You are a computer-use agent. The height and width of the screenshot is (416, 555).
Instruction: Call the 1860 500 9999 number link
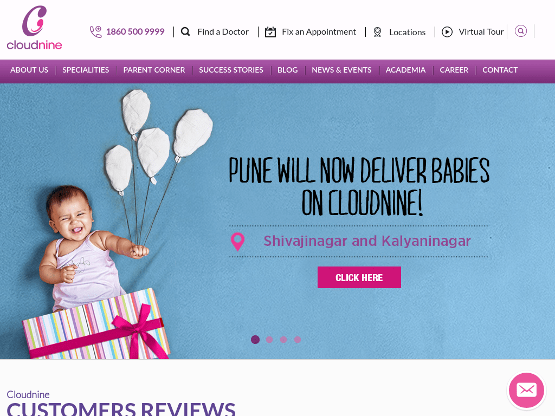[x=135, y=32]
